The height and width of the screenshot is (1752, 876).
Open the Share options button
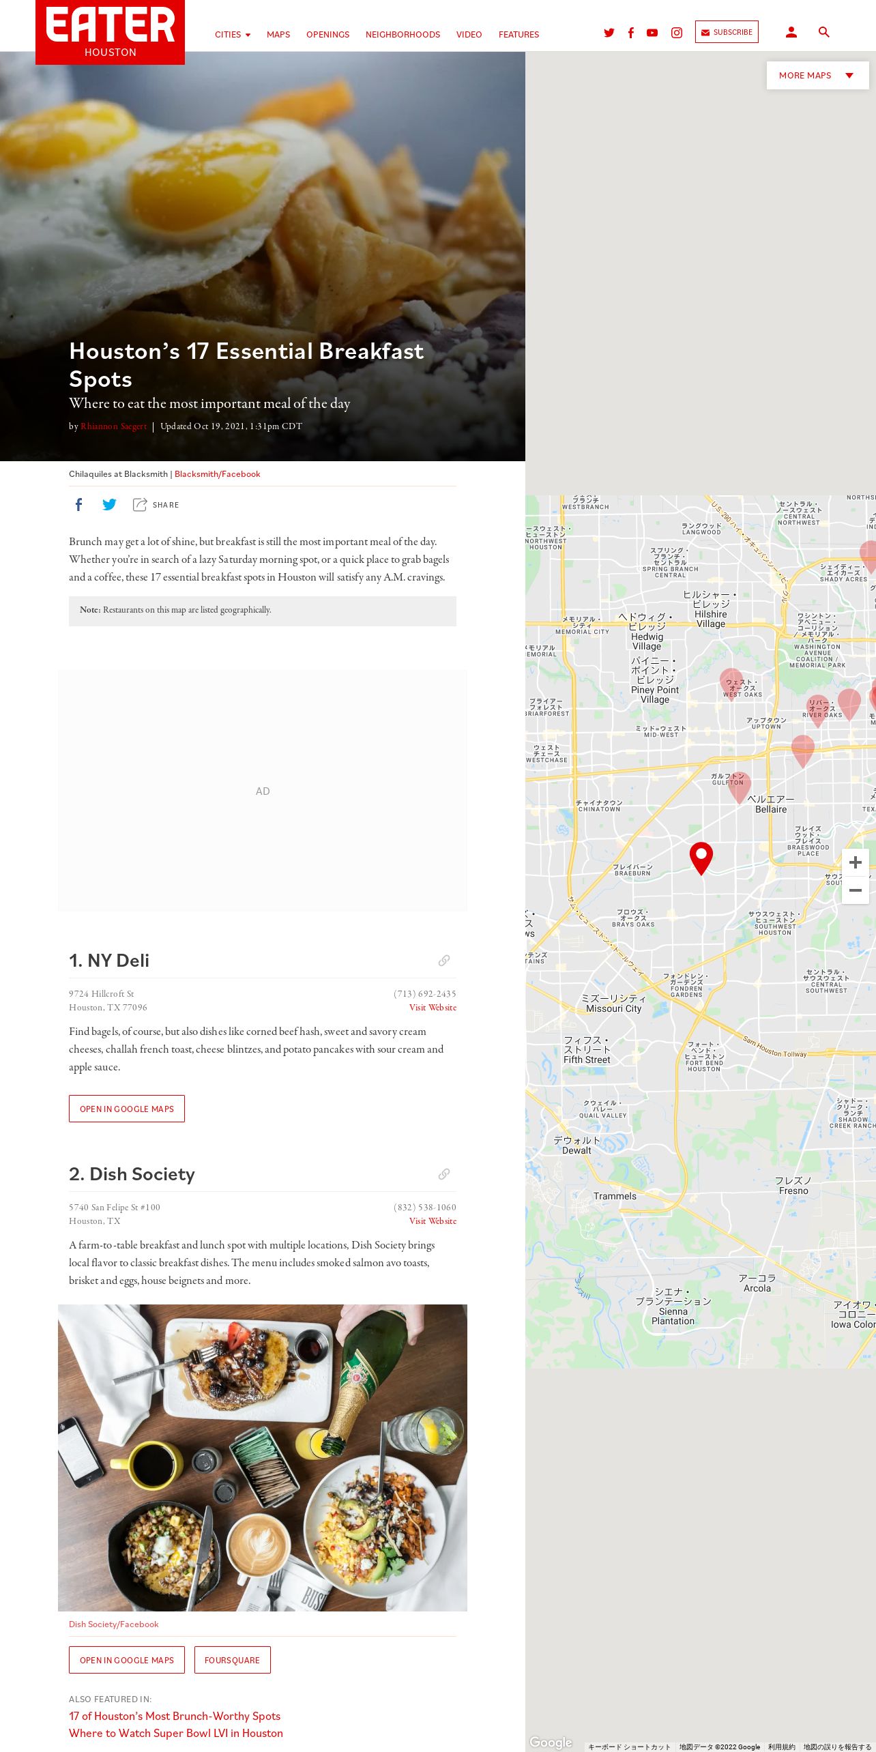[156, 505]
